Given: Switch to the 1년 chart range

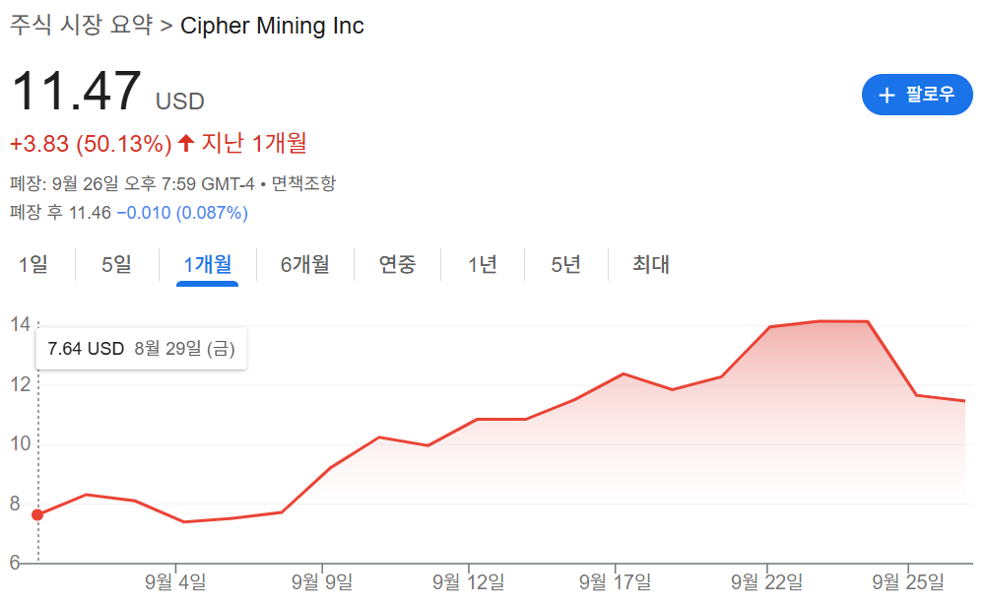Looking at the screenshot, I should 482,264.
